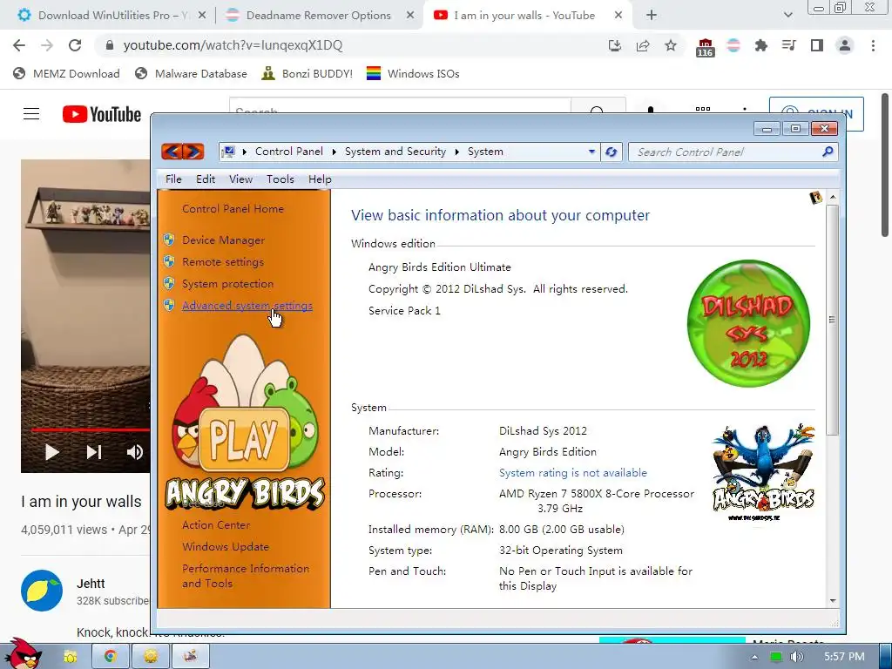This screenshot has width=892, height=669.
Task: Open the Control Panel help icon
Action: click(815, 198)
